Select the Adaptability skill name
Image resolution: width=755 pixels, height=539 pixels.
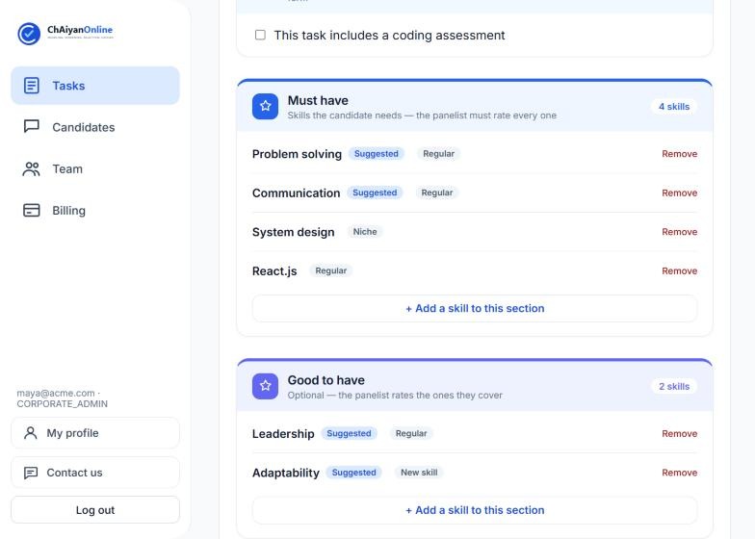286,473
